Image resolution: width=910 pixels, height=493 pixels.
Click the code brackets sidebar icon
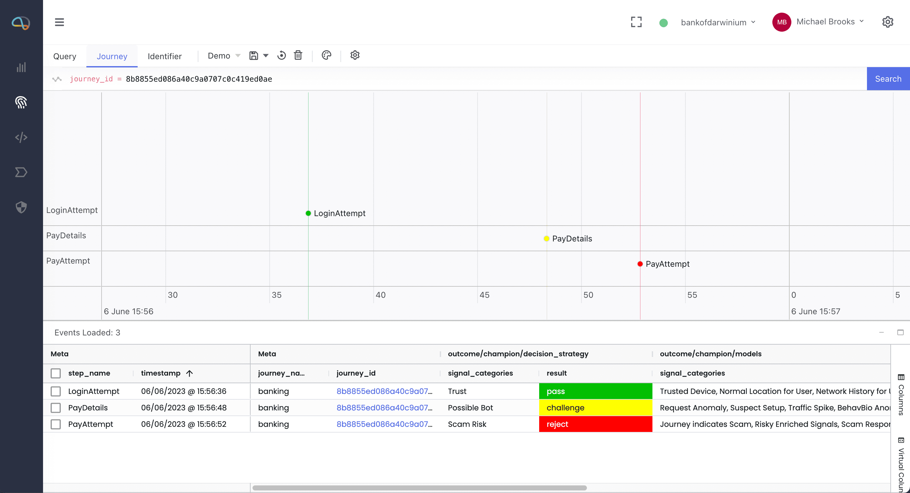tap(21, 137)
